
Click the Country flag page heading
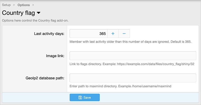[x=18, y=13]
